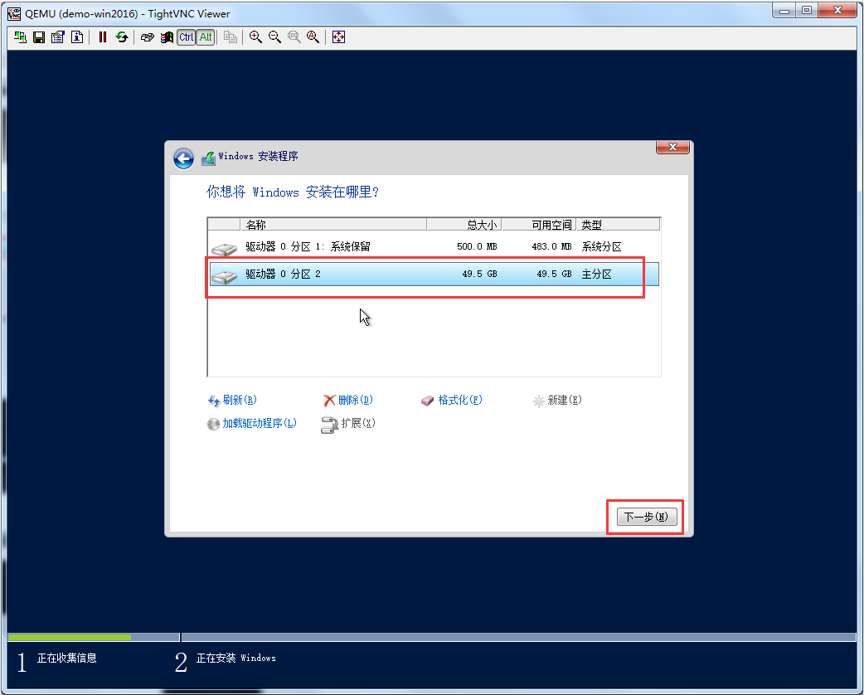Click the 名称 column header
This screenshot has height=695, width=864.
tap(333, 224)
